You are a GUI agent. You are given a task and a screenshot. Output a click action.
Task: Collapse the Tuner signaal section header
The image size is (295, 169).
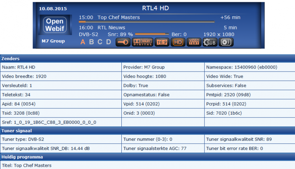[x=147, y=131]
